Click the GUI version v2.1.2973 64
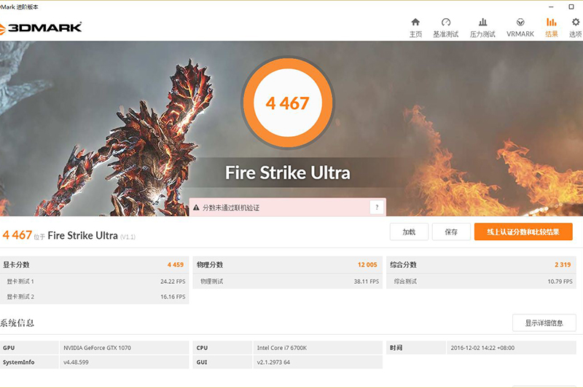 point(273,362)
